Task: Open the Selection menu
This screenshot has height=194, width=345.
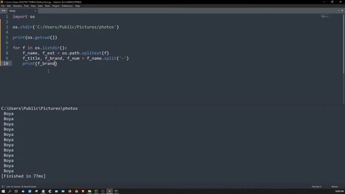Action: coord(17,6)
